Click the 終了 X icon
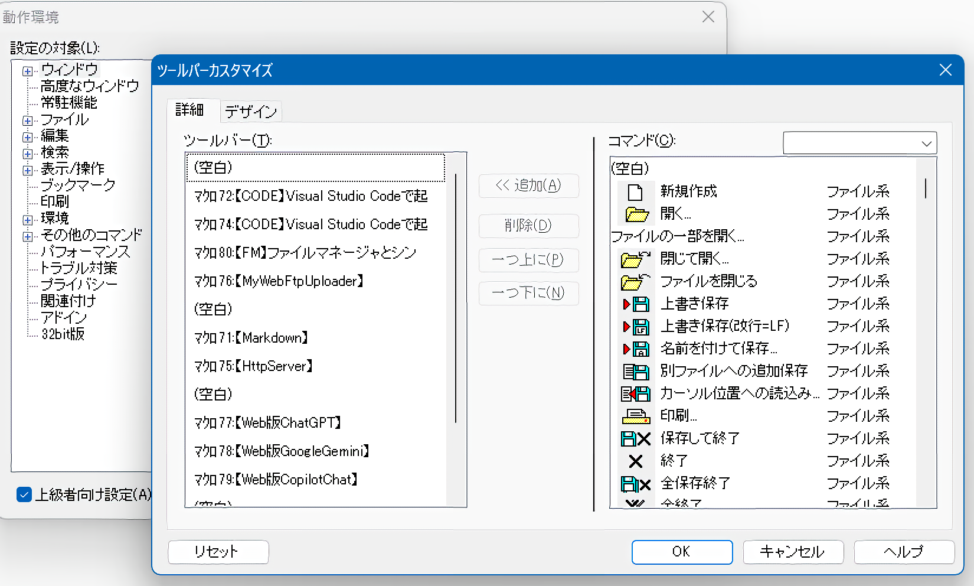This screenshot has width=974, height=586. pos(636,461)
